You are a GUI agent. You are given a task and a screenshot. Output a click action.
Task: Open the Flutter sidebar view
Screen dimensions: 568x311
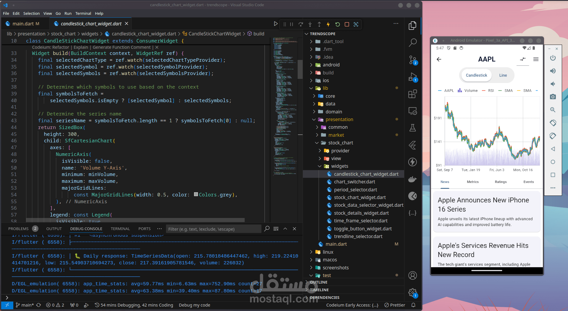click(412, 145)
